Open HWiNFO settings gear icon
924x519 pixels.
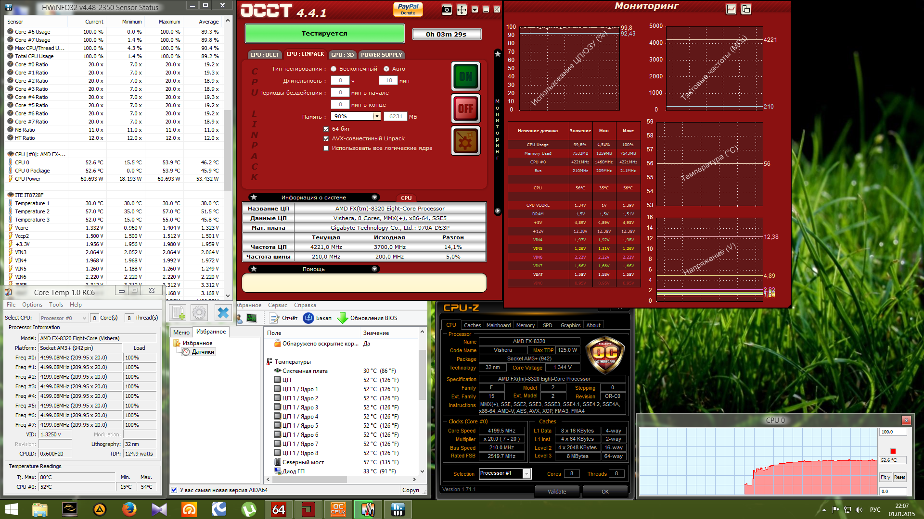click(x=199, y=313)
